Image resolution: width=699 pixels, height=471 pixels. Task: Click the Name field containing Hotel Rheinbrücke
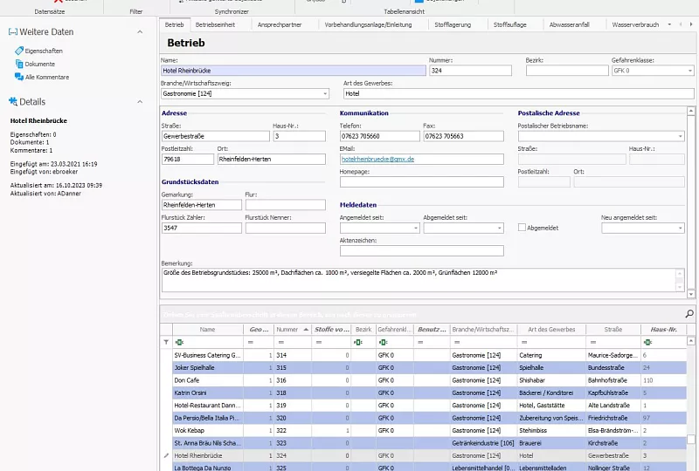tap(294, 71)
